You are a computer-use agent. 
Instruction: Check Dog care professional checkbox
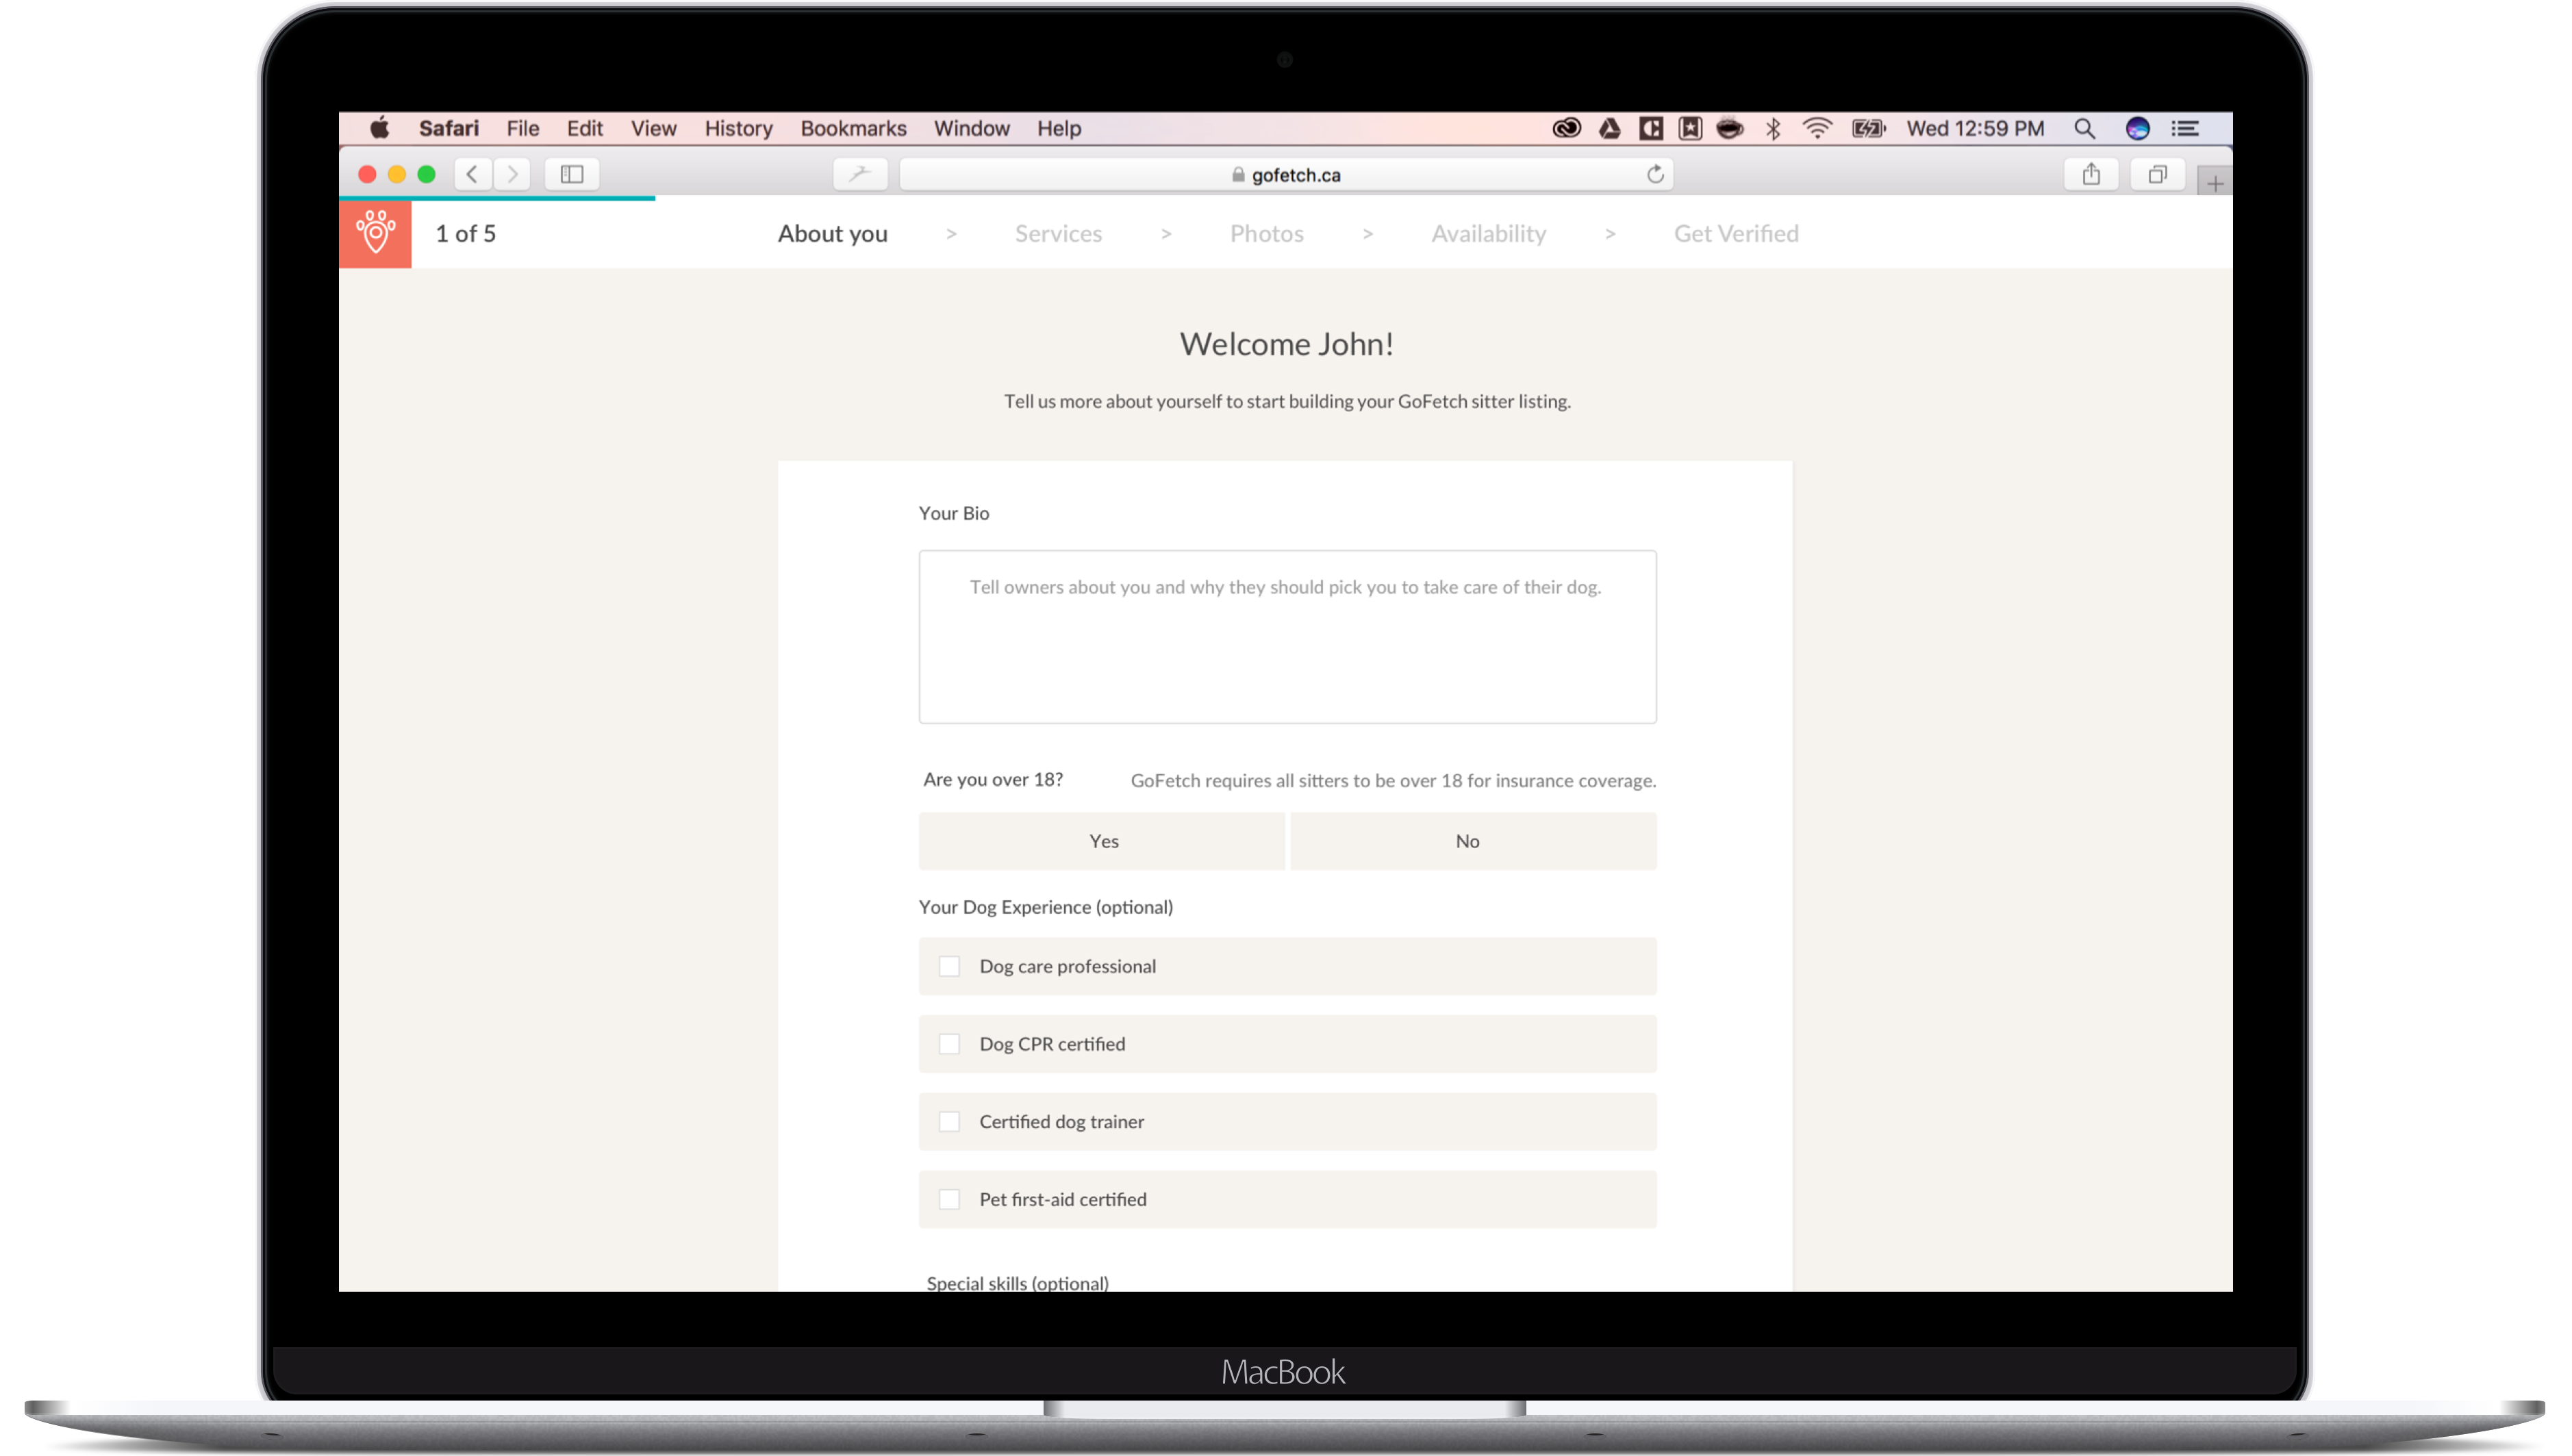[x=949, y=966]
